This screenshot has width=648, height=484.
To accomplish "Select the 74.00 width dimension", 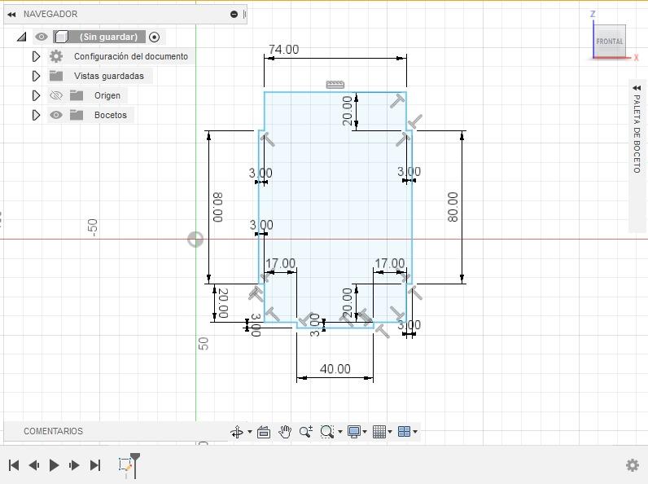I will [283, 50].
